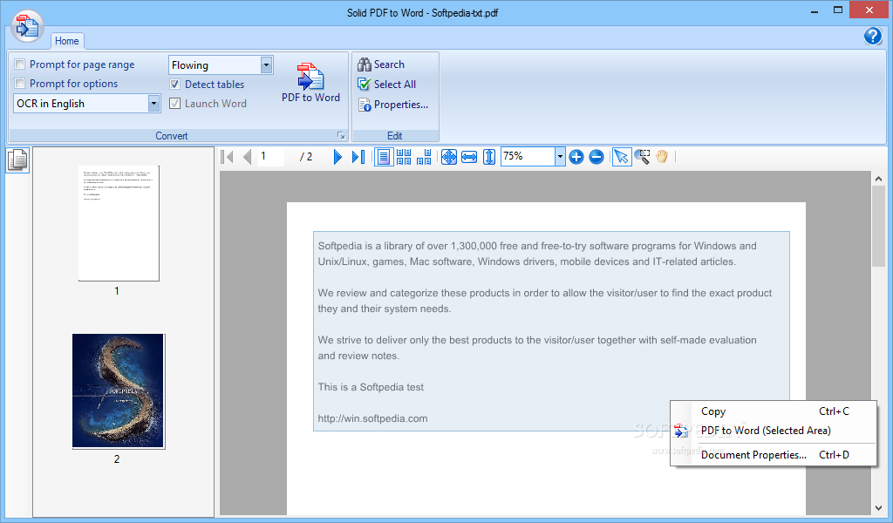This screenshot has height=523, width=893.
Task: Minimize the Solid PDF to Word window
Action: click(815, 10)
